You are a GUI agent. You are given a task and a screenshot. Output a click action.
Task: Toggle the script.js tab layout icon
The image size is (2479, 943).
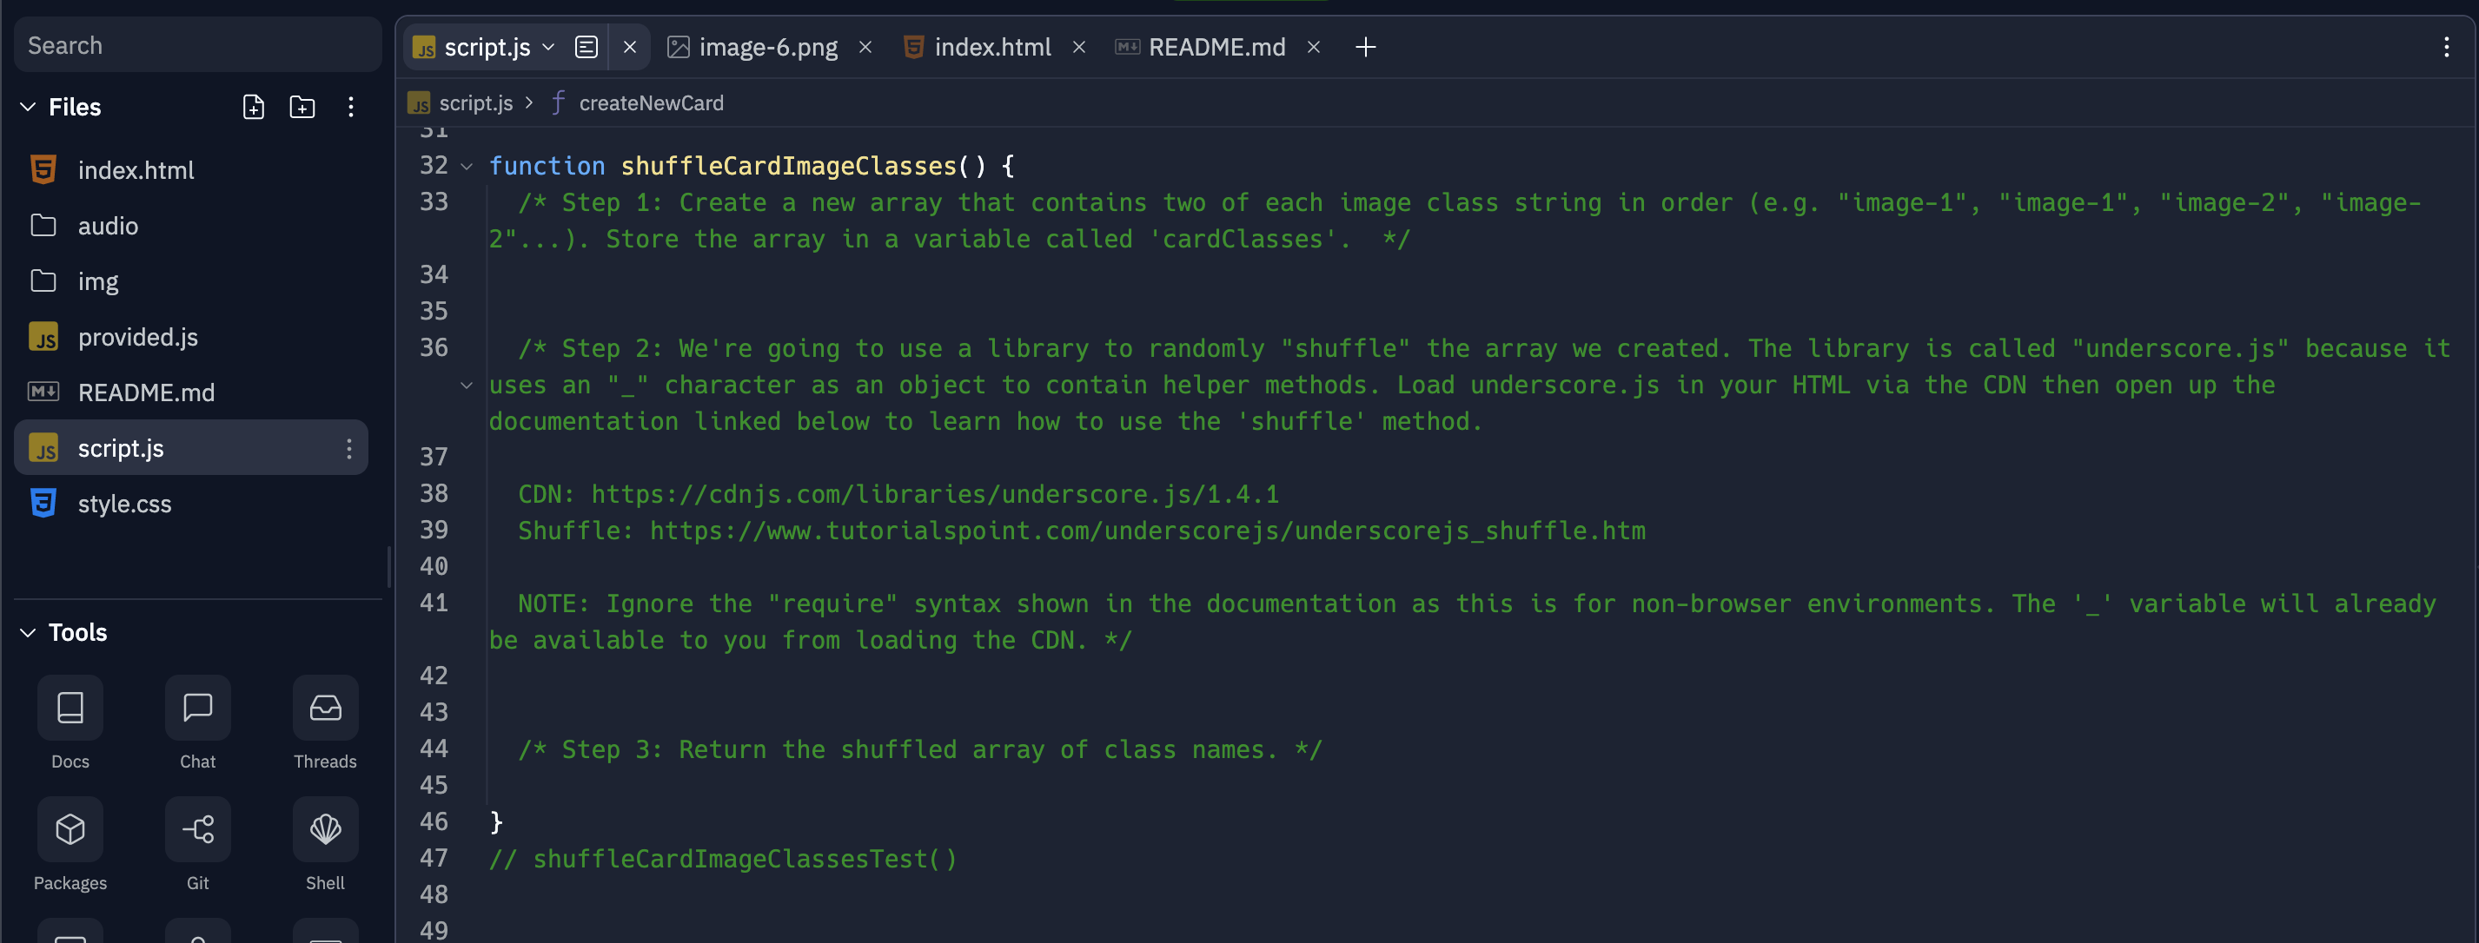click(x=586, y=47)
